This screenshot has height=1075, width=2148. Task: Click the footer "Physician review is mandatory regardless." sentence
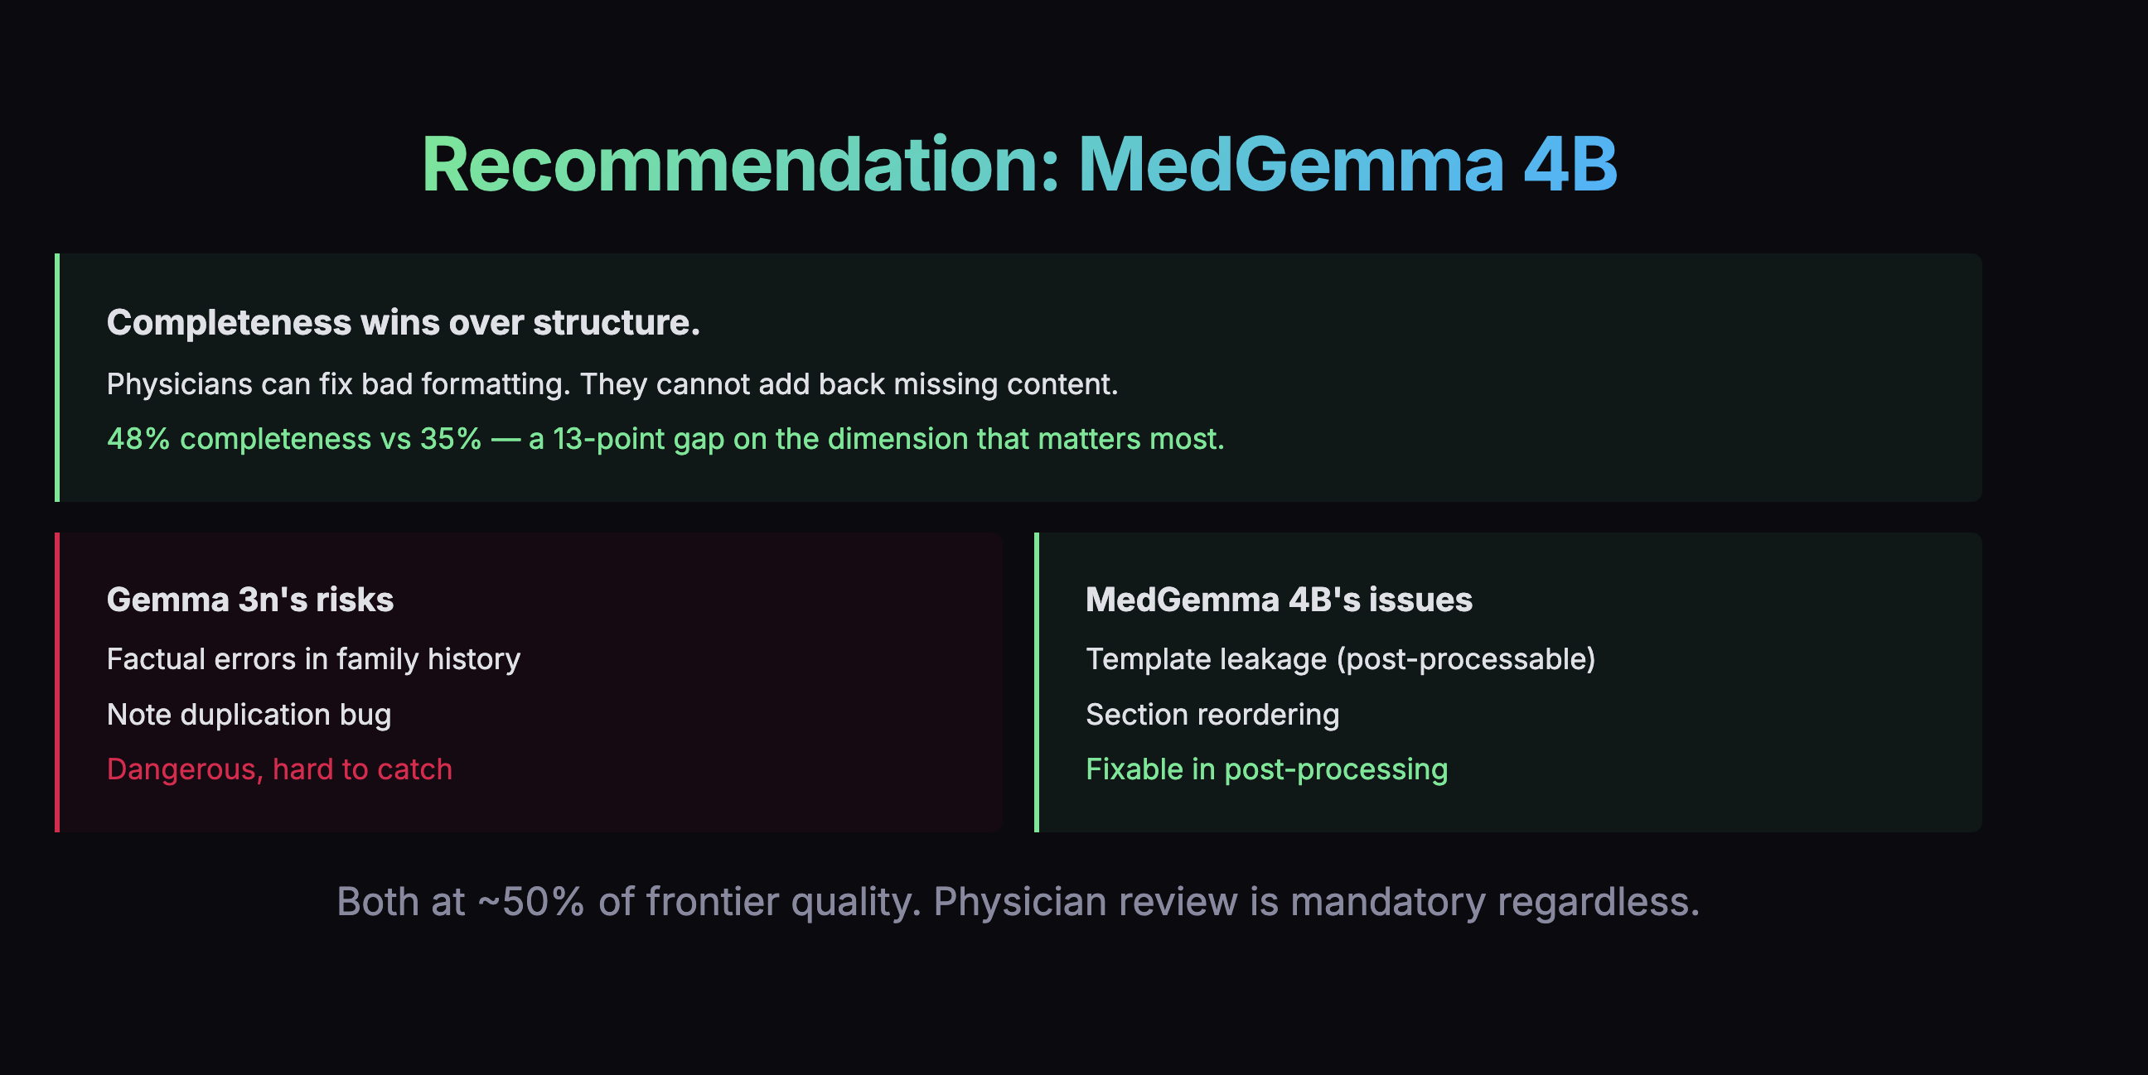tap(1316, 902)
